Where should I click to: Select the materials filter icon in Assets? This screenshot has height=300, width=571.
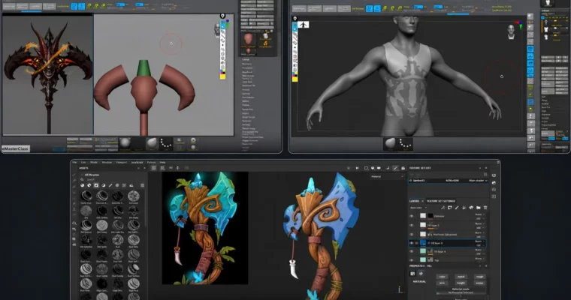tap(83, 185)
